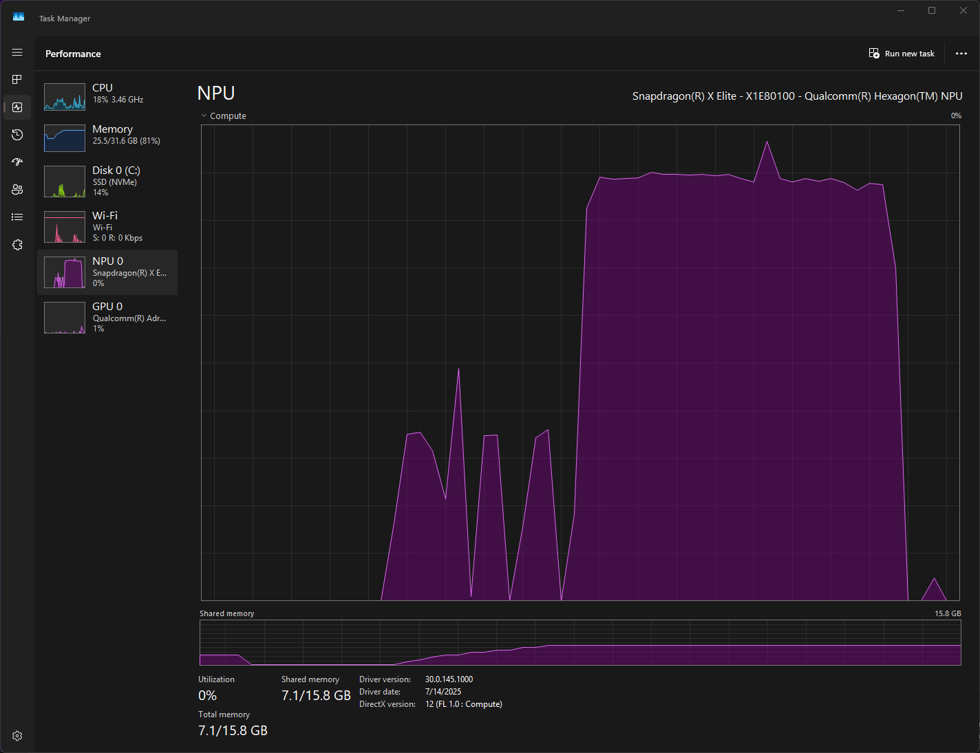980x753 pixels.
Task: Open the More options ellipsis menu
Action: [961, 53]
